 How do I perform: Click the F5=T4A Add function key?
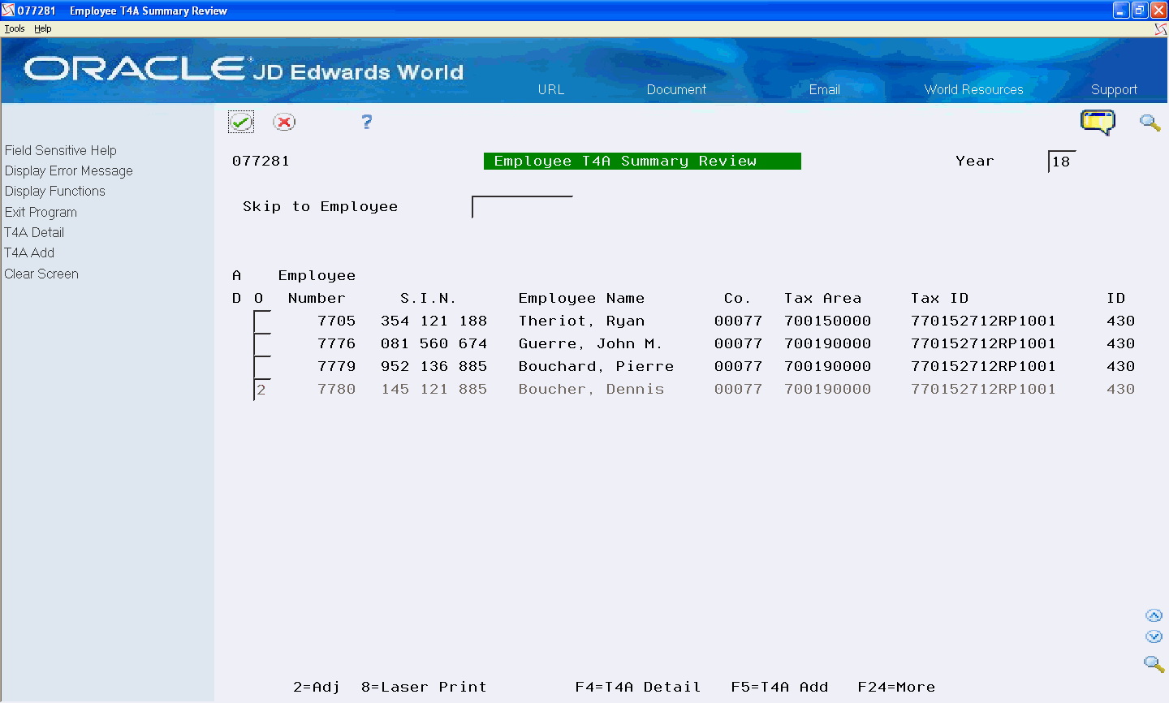point(779,687)
